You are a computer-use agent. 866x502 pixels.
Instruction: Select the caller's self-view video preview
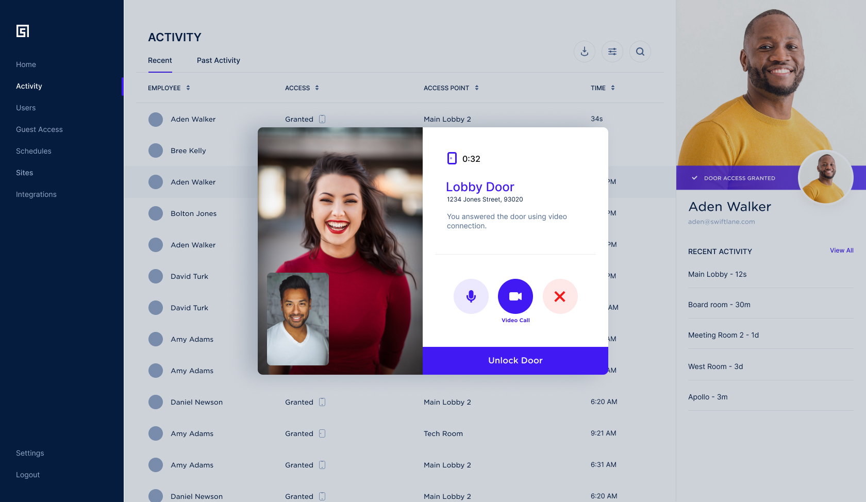pos(297,319)
